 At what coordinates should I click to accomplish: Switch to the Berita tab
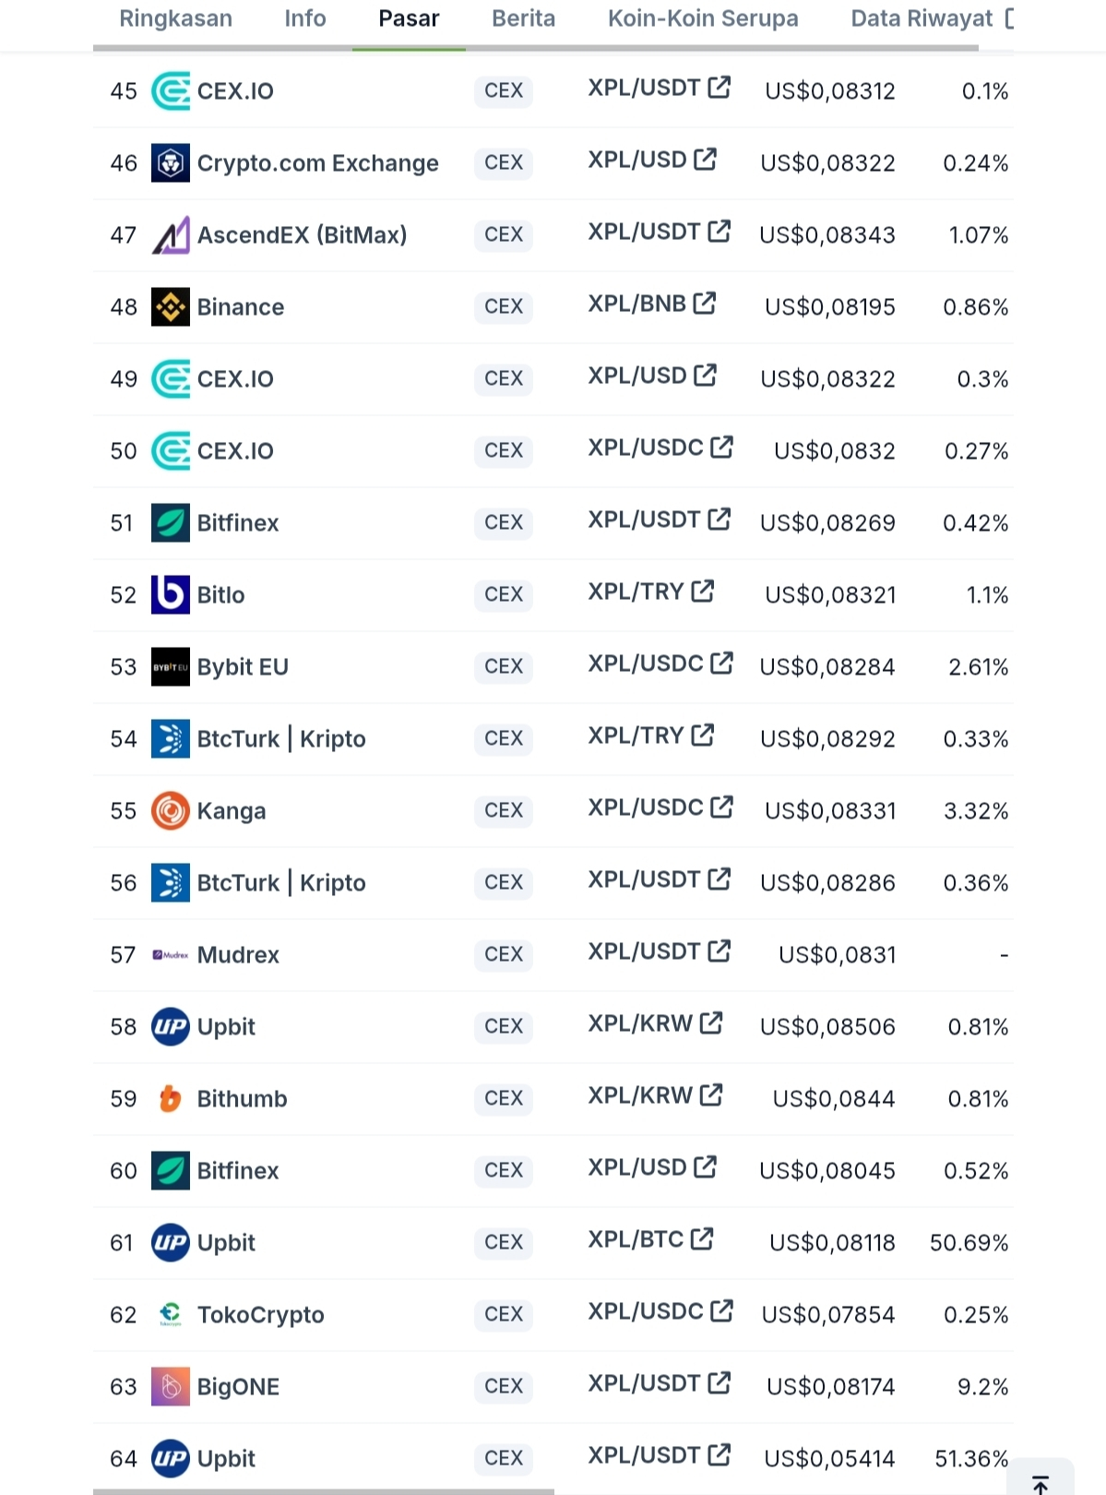tap(524, 18)
